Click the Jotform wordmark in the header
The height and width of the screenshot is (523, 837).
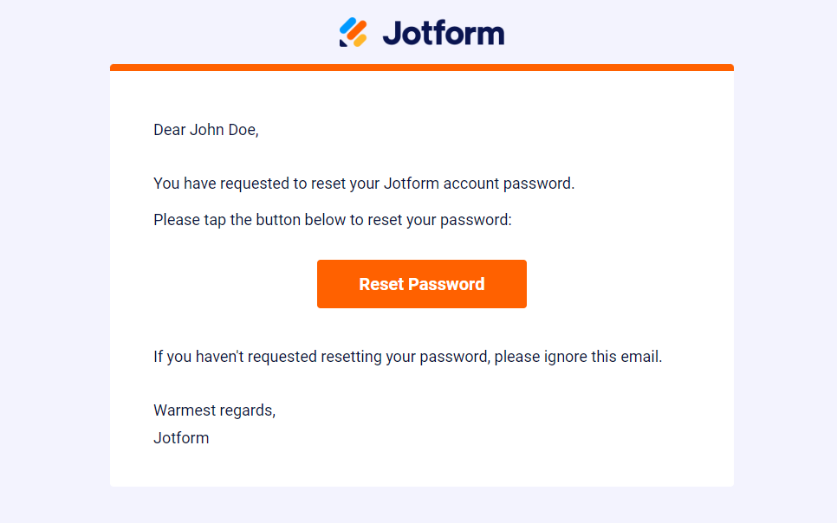tap(443, 33)
